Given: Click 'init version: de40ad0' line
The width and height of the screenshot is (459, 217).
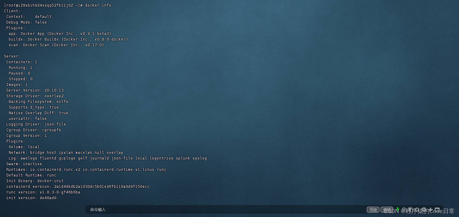Looking at the screenshot, I should point(31,198).
